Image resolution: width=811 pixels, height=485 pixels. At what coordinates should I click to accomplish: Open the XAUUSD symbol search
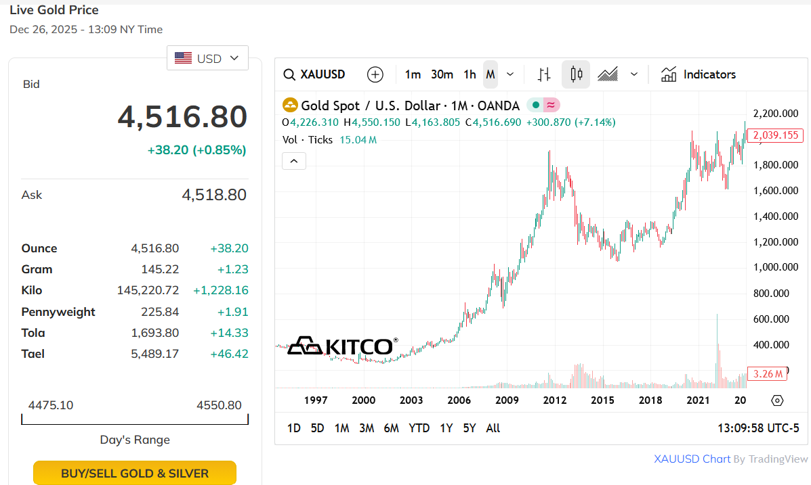[314, 74]
